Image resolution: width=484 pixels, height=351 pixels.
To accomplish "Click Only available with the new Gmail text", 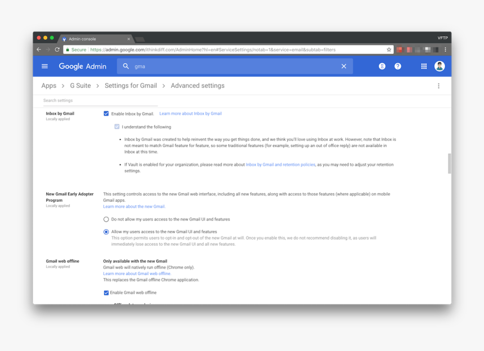I will click(x=135, y=261).
